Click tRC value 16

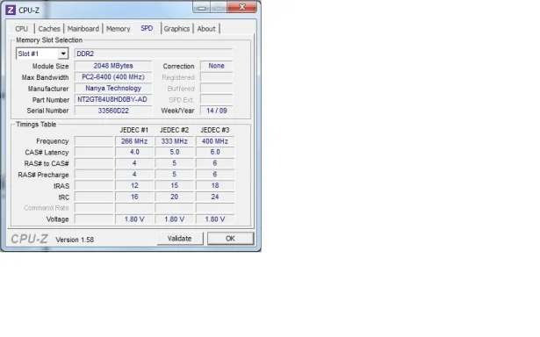pos(134,197)
